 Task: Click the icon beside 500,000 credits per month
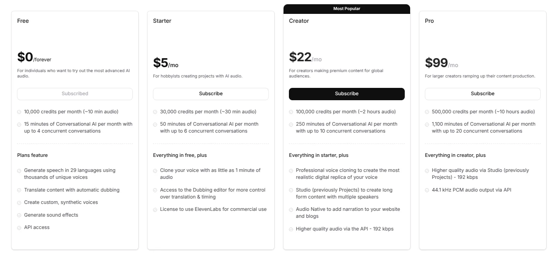427,111
